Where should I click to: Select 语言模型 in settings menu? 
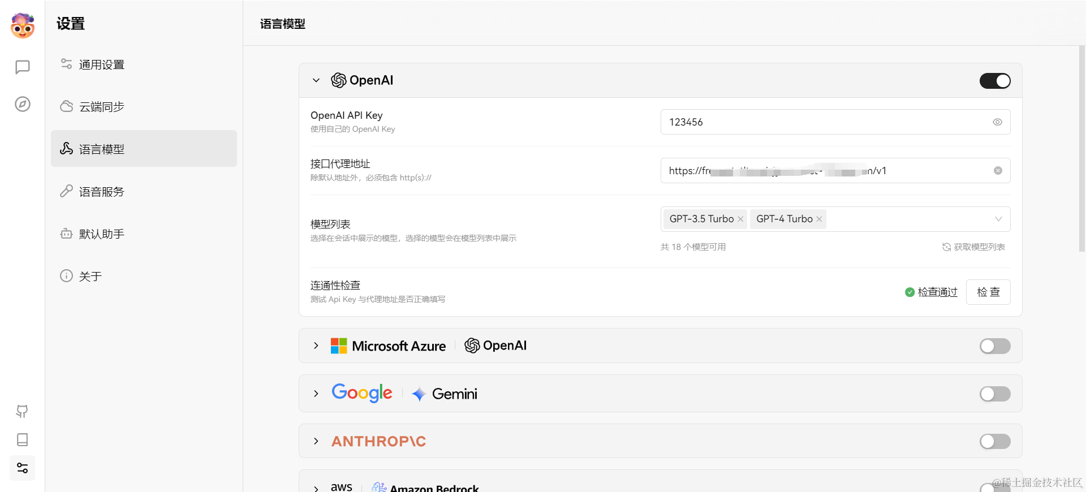click(144, 149)
